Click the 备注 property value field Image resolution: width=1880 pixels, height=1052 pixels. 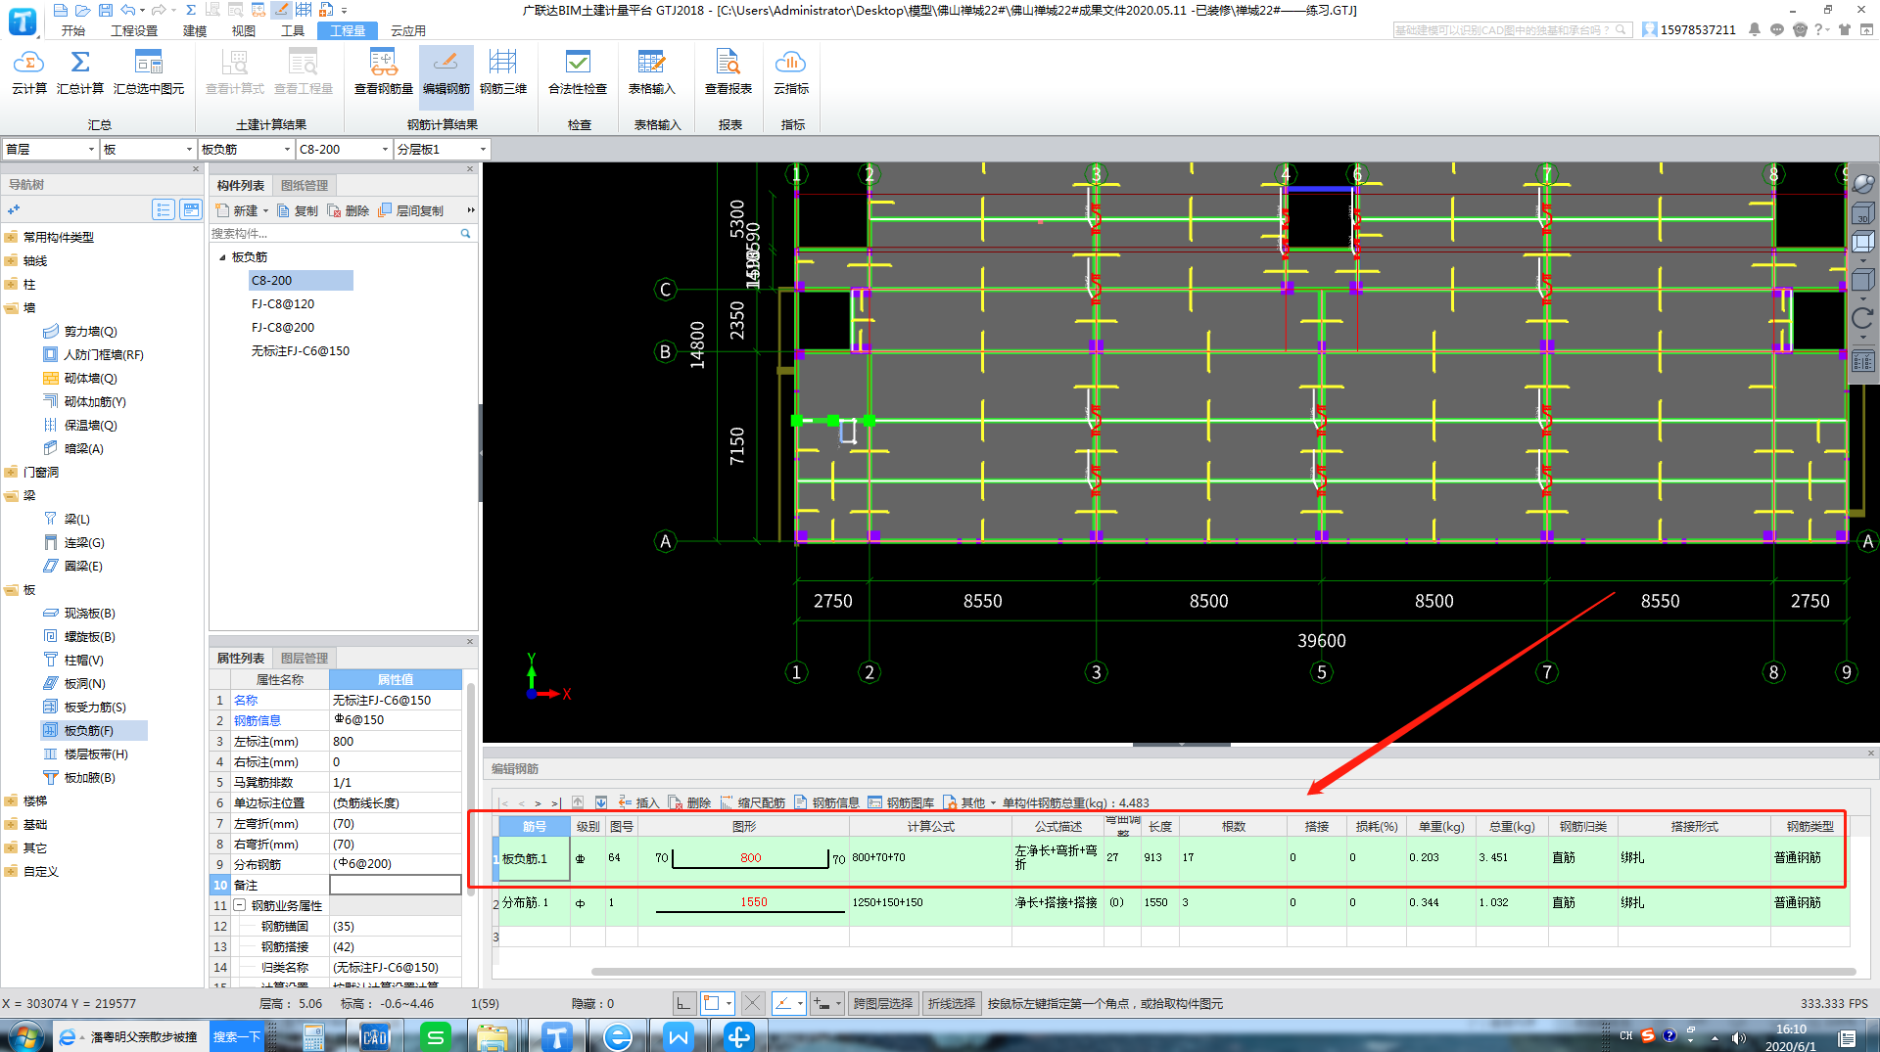(x=395, y=885)
